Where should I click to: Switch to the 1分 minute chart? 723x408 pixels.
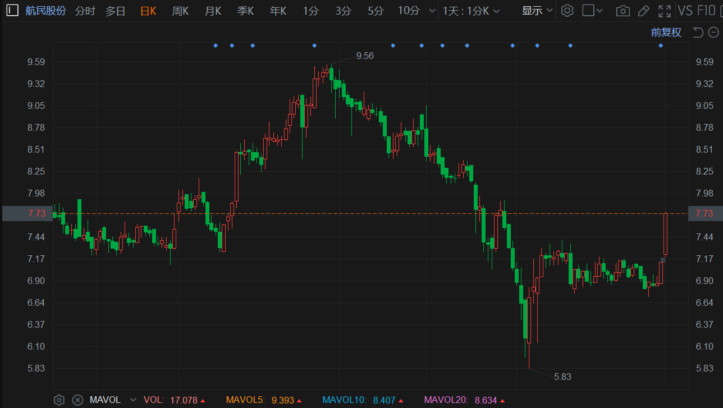click(x=310, y=11)
